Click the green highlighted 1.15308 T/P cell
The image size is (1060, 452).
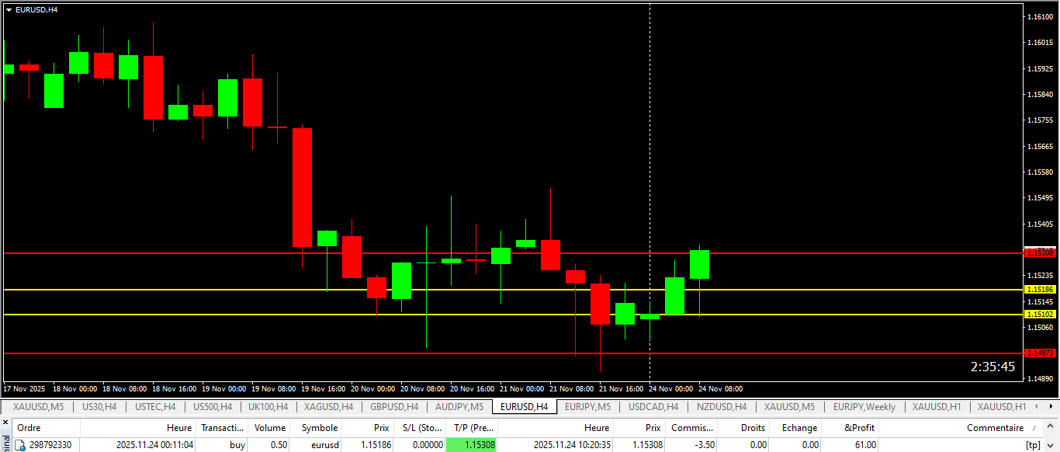[472, 445]
